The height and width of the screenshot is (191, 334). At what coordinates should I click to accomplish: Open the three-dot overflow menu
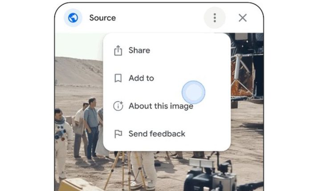[215, 18]
